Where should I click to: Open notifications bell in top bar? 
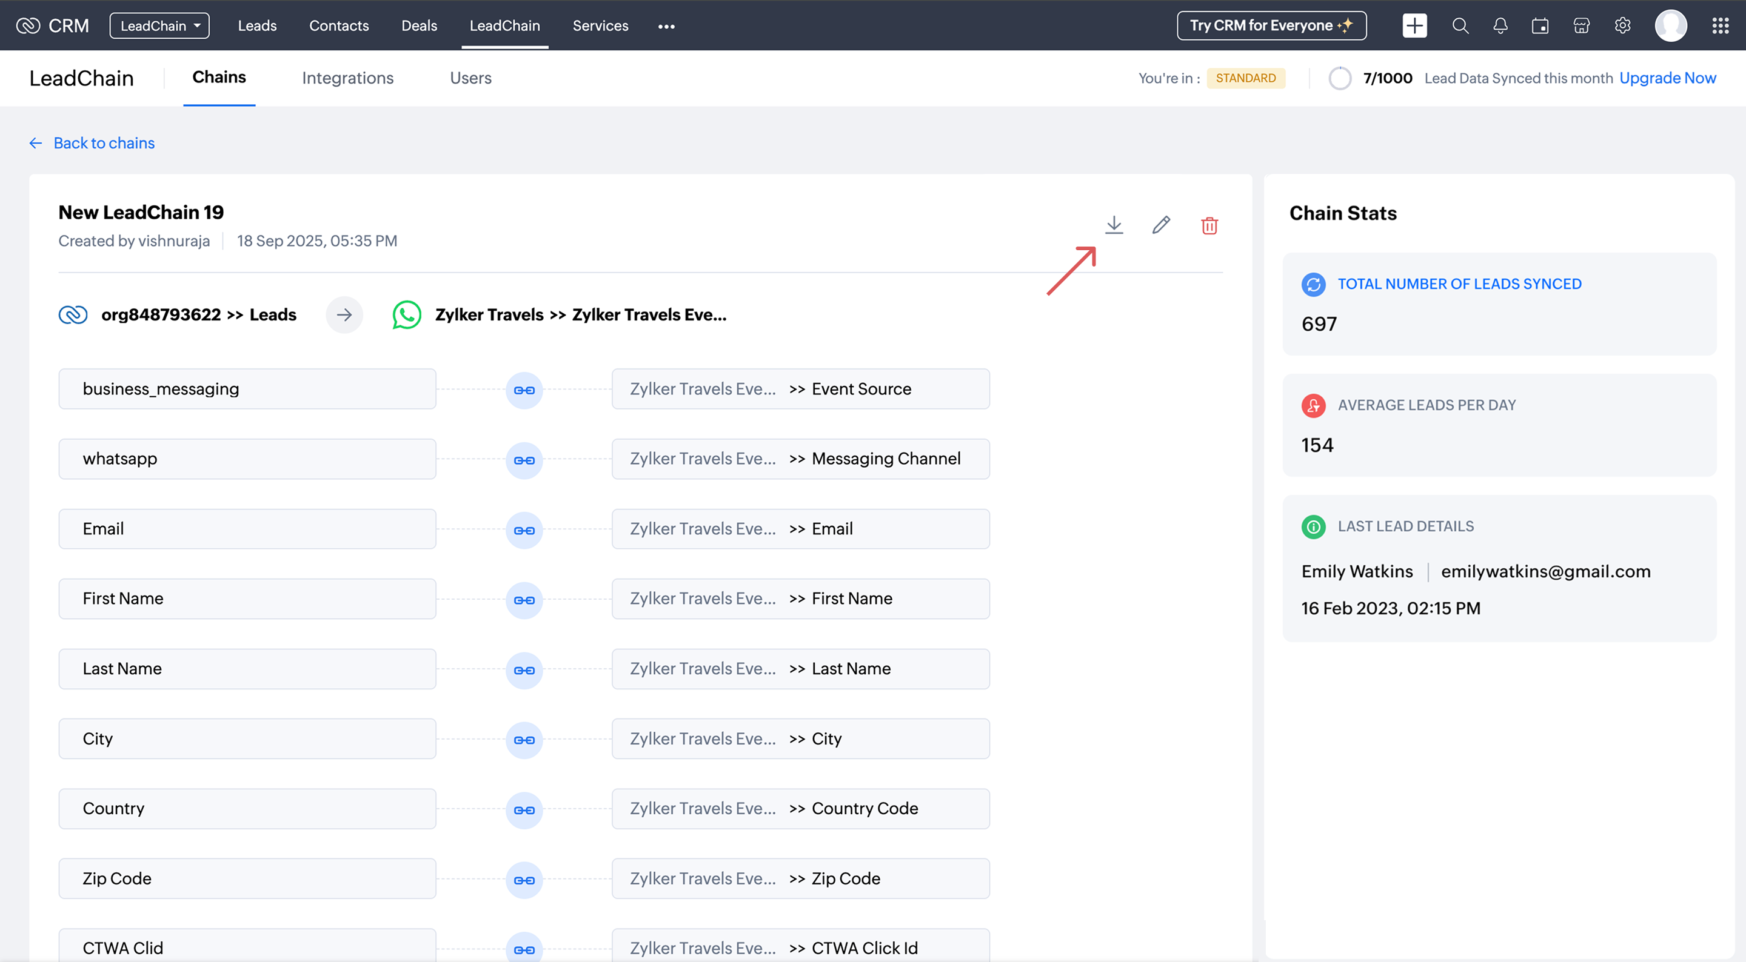coord(1500,25)
